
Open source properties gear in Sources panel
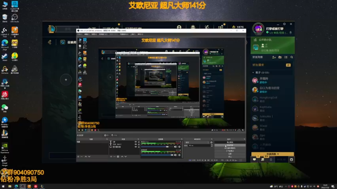[x=118, y=157]
